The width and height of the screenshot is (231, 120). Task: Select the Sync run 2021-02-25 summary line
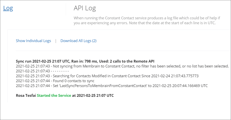pyautogui.click(x=85, y=61)
